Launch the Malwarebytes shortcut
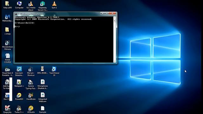The height and width of the screenshot is (114, 203). [7, 18]
